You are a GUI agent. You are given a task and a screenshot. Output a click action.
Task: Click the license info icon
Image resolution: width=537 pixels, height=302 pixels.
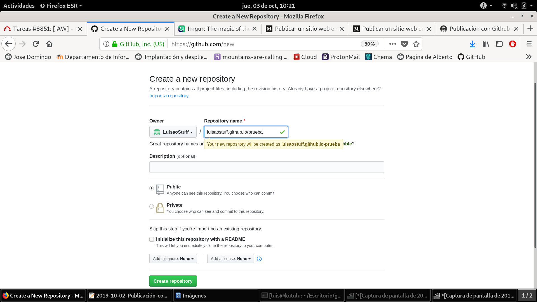pos(259,259)
